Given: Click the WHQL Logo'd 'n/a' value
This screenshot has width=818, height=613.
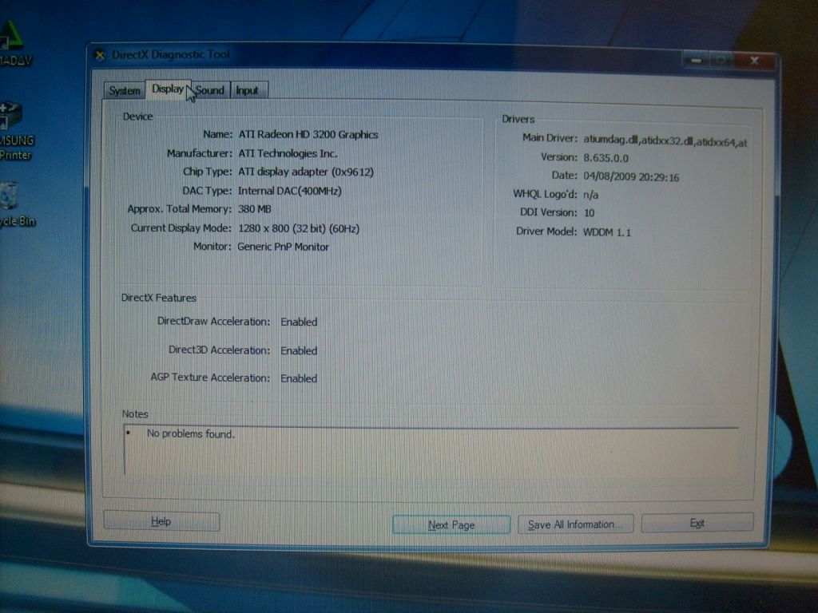Looking at the screenshot, I should (590, 195).
